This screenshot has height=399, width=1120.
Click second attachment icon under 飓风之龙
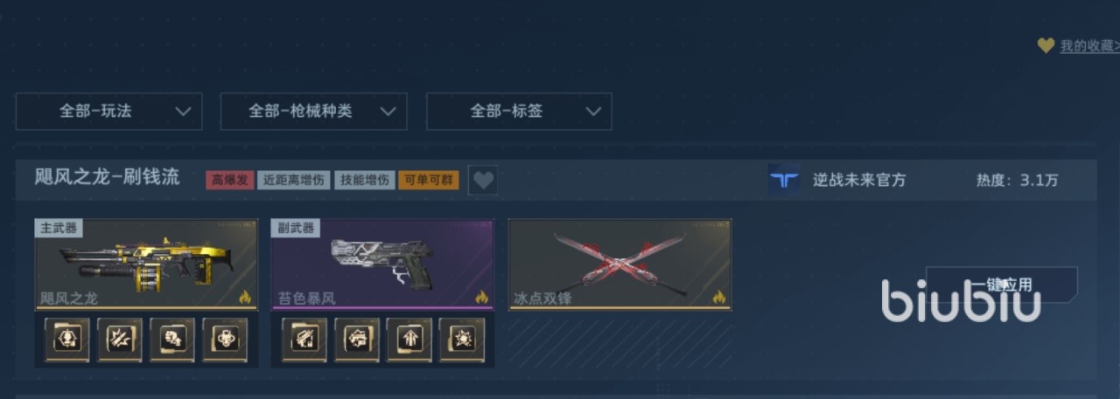pos(120,340)
